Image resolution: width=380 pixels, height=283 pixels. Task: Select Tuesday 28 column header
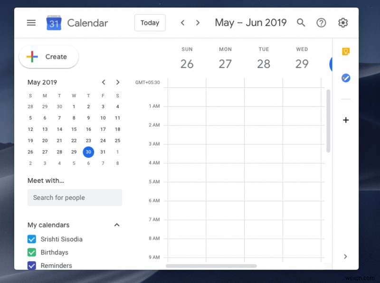point(264,58)
